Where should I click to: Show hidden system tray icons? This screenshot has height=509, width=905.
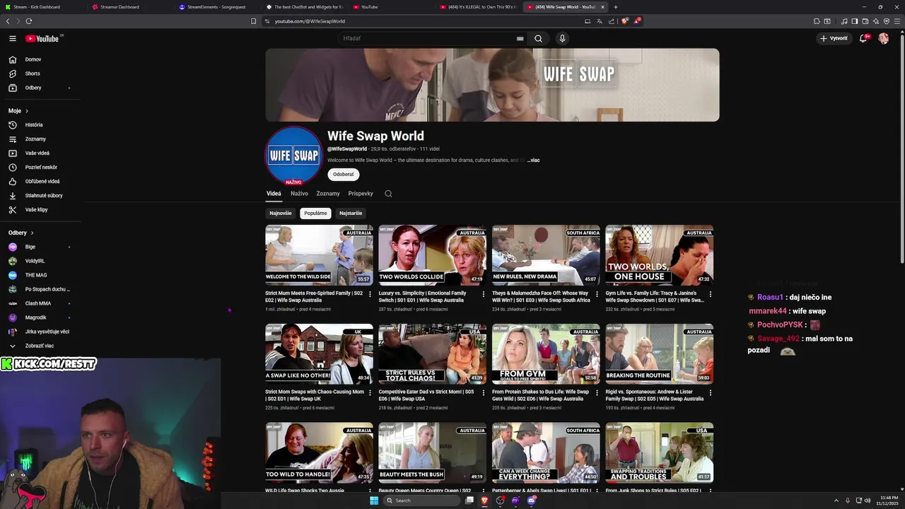click(836, 501)
